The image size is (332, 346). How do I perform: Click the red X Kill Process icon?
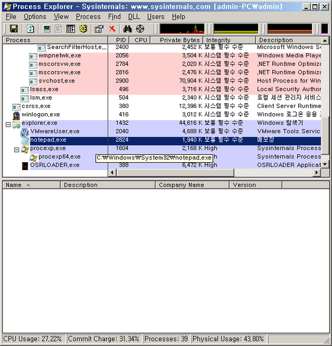tap(112, 29)
